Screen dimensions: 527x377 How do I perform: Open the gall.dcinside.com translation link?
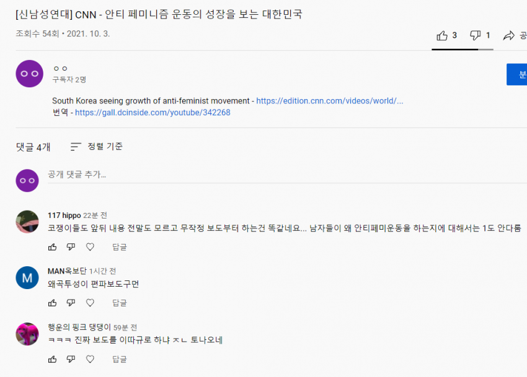click(153, 113)
